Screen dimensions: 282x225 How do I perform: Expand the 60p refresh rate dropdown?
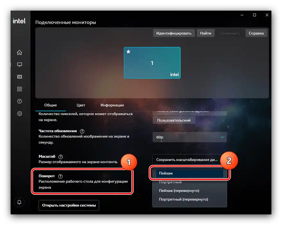tap(189, 137)
